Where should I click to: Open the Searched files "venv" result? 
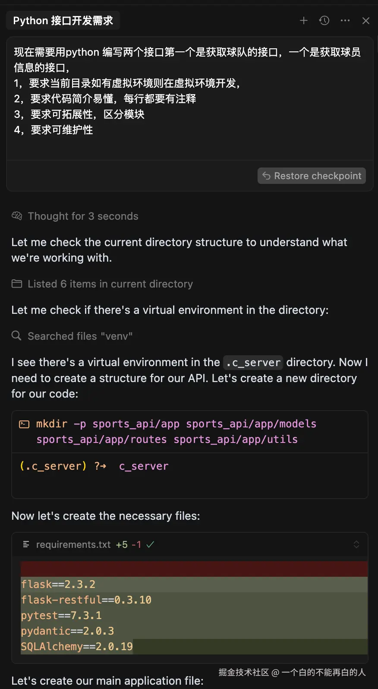click(80, 336)
